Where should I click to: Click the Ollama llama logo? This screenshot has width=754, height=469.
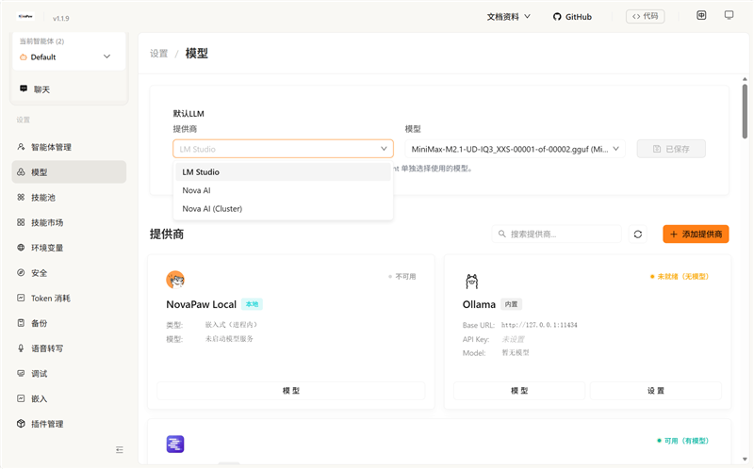472,281
